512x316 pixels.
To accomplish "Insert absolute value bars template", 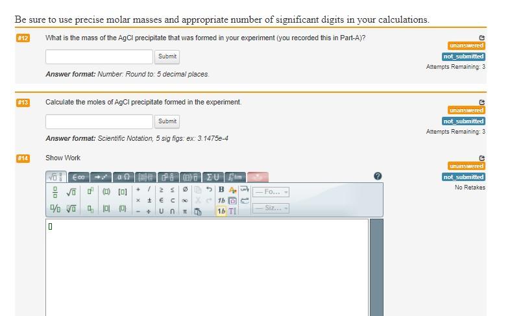I will click(106, 208).
